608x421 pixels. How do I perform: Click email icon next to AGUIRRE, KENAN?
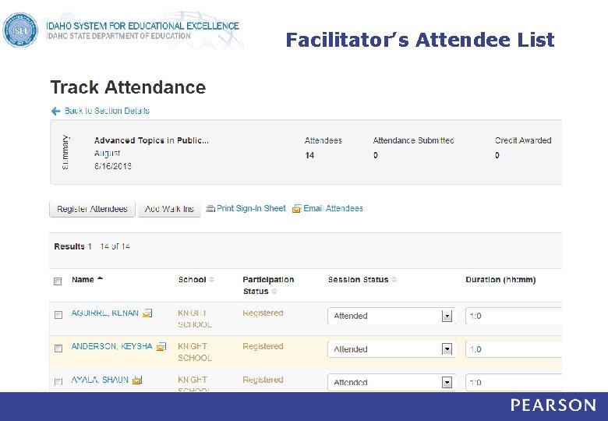(147, 313)
